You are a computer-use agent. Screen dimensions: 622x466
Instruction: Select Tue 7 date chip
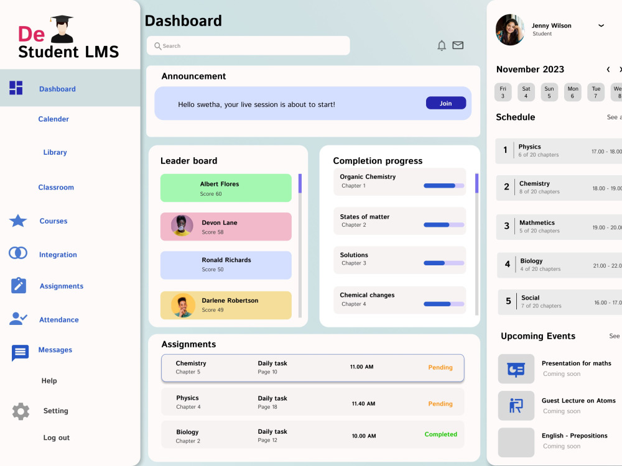tap(596, 92)
